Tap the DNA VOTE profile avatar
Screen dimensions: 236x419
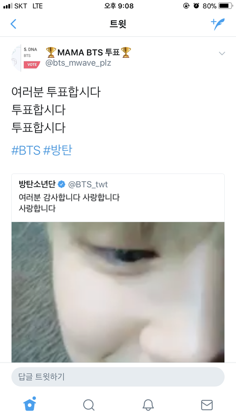click(x=26, y=58)
